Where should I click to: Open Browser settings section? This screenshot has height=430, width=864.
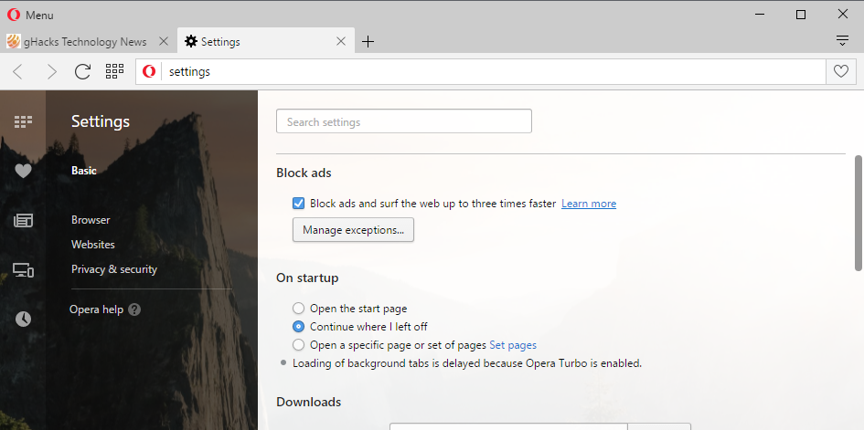click(91, 220)
